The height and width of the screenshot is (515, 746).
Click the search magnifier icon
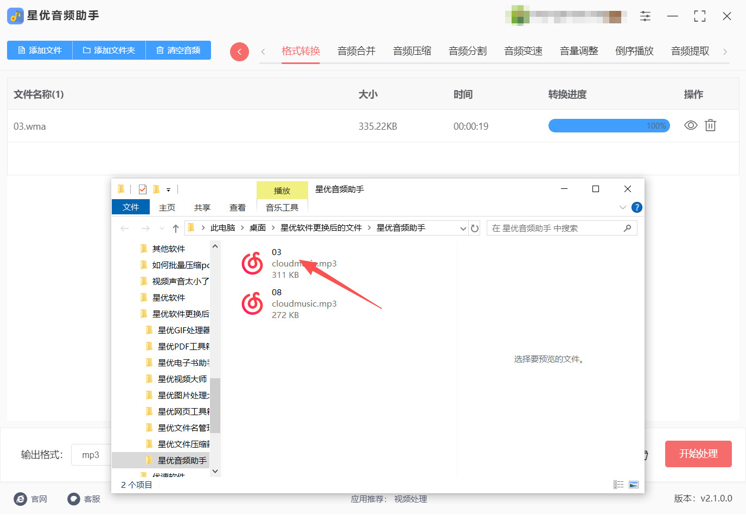[628, 228]
